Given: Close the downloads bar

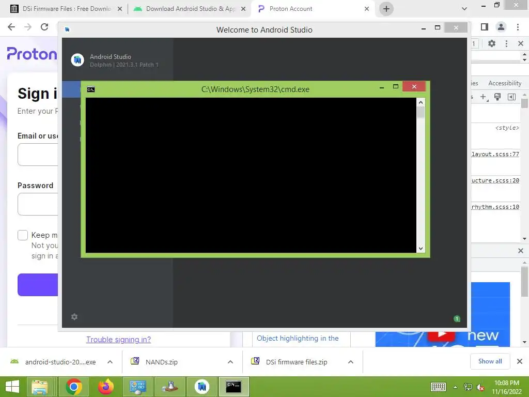Looking at the screenshot, I should [x=520, y=361].
